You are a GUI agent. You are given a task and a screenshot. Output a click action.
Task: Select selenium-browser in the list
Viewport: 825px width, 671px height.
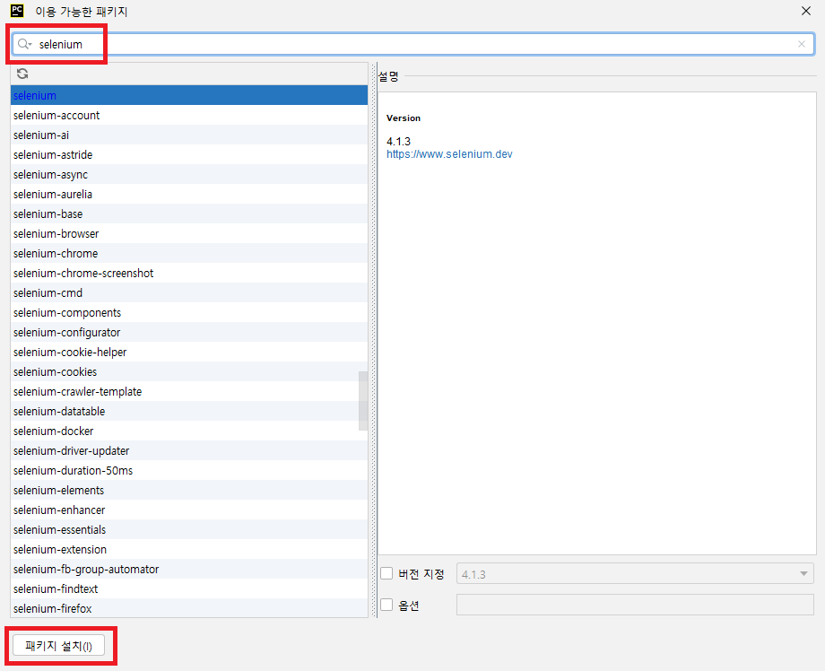pos(189,233)
